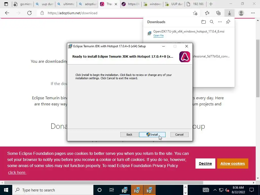The width and height of the screenshot is (260, 195).
Task: Add this page to favorites
Action: [195, 13]
